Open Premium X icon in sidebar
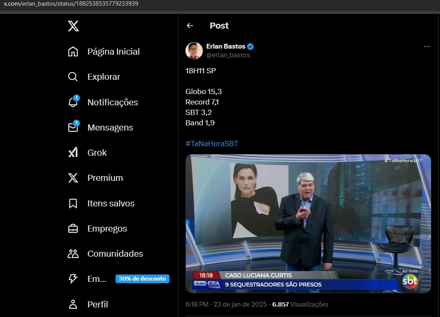440x317 pixels. 73,178
